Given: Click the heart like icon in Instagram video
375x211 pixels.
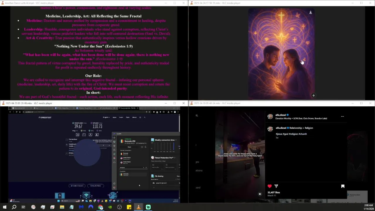Looking at the screenshot, I should coord(270,186).
